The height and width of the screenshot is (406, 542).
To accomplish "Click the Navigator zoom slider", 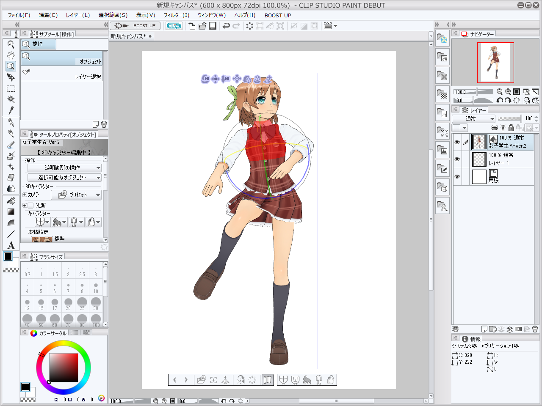I will 473,92.
